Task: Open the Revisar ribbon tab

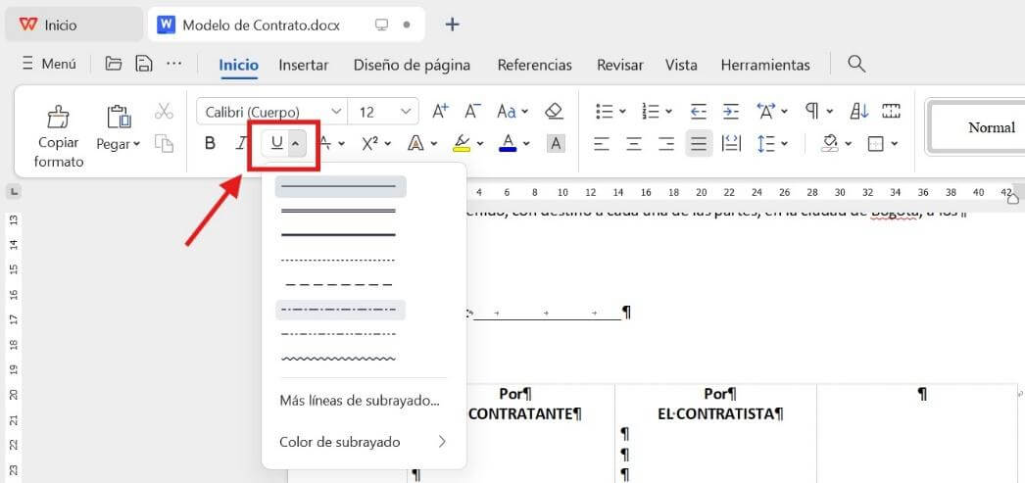Action: click(619, 65)
